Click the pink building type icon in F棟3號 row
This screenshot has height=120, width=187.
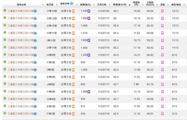[162, 113]
